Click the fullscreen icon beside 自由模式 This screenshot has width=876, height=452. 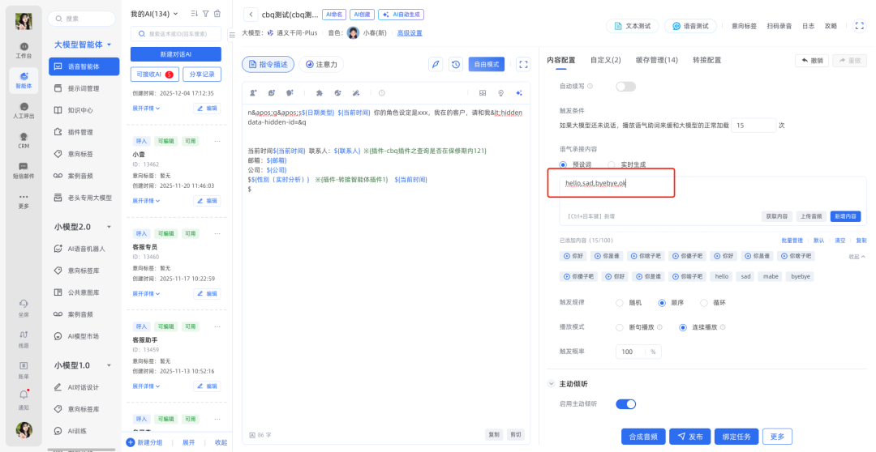(x=523, y=64)
